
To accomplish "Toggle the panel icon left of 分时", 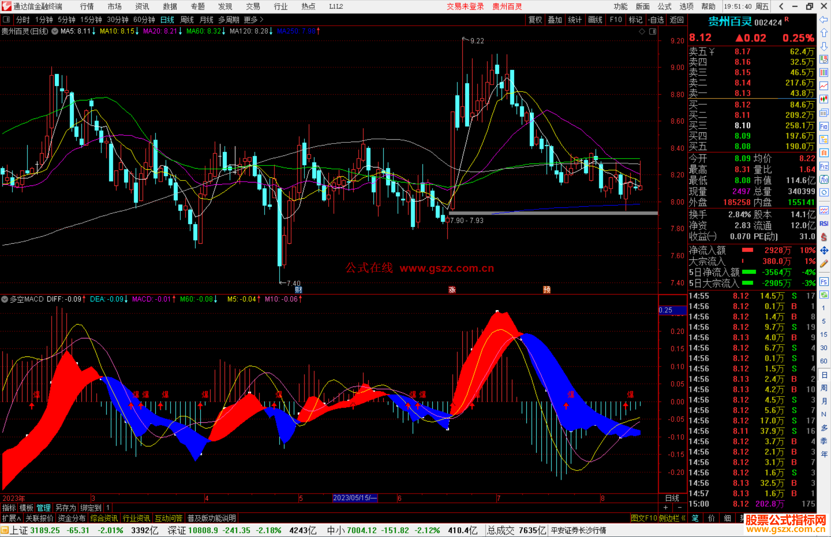I will click(x=7, y=20).
